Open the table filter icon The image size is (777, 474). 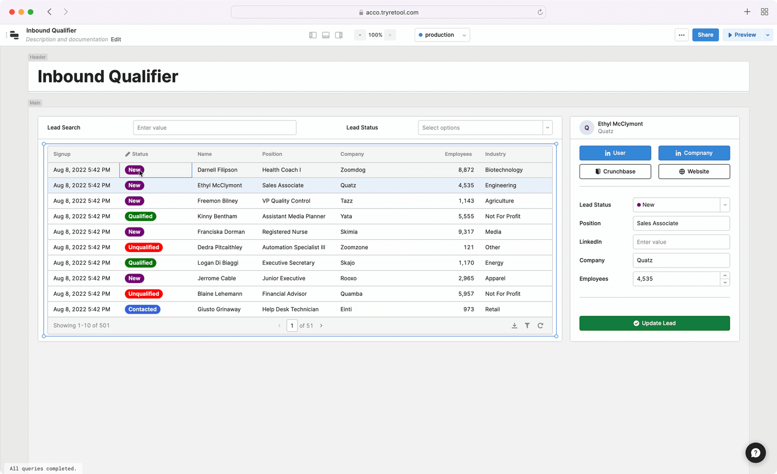click(527, 326)
